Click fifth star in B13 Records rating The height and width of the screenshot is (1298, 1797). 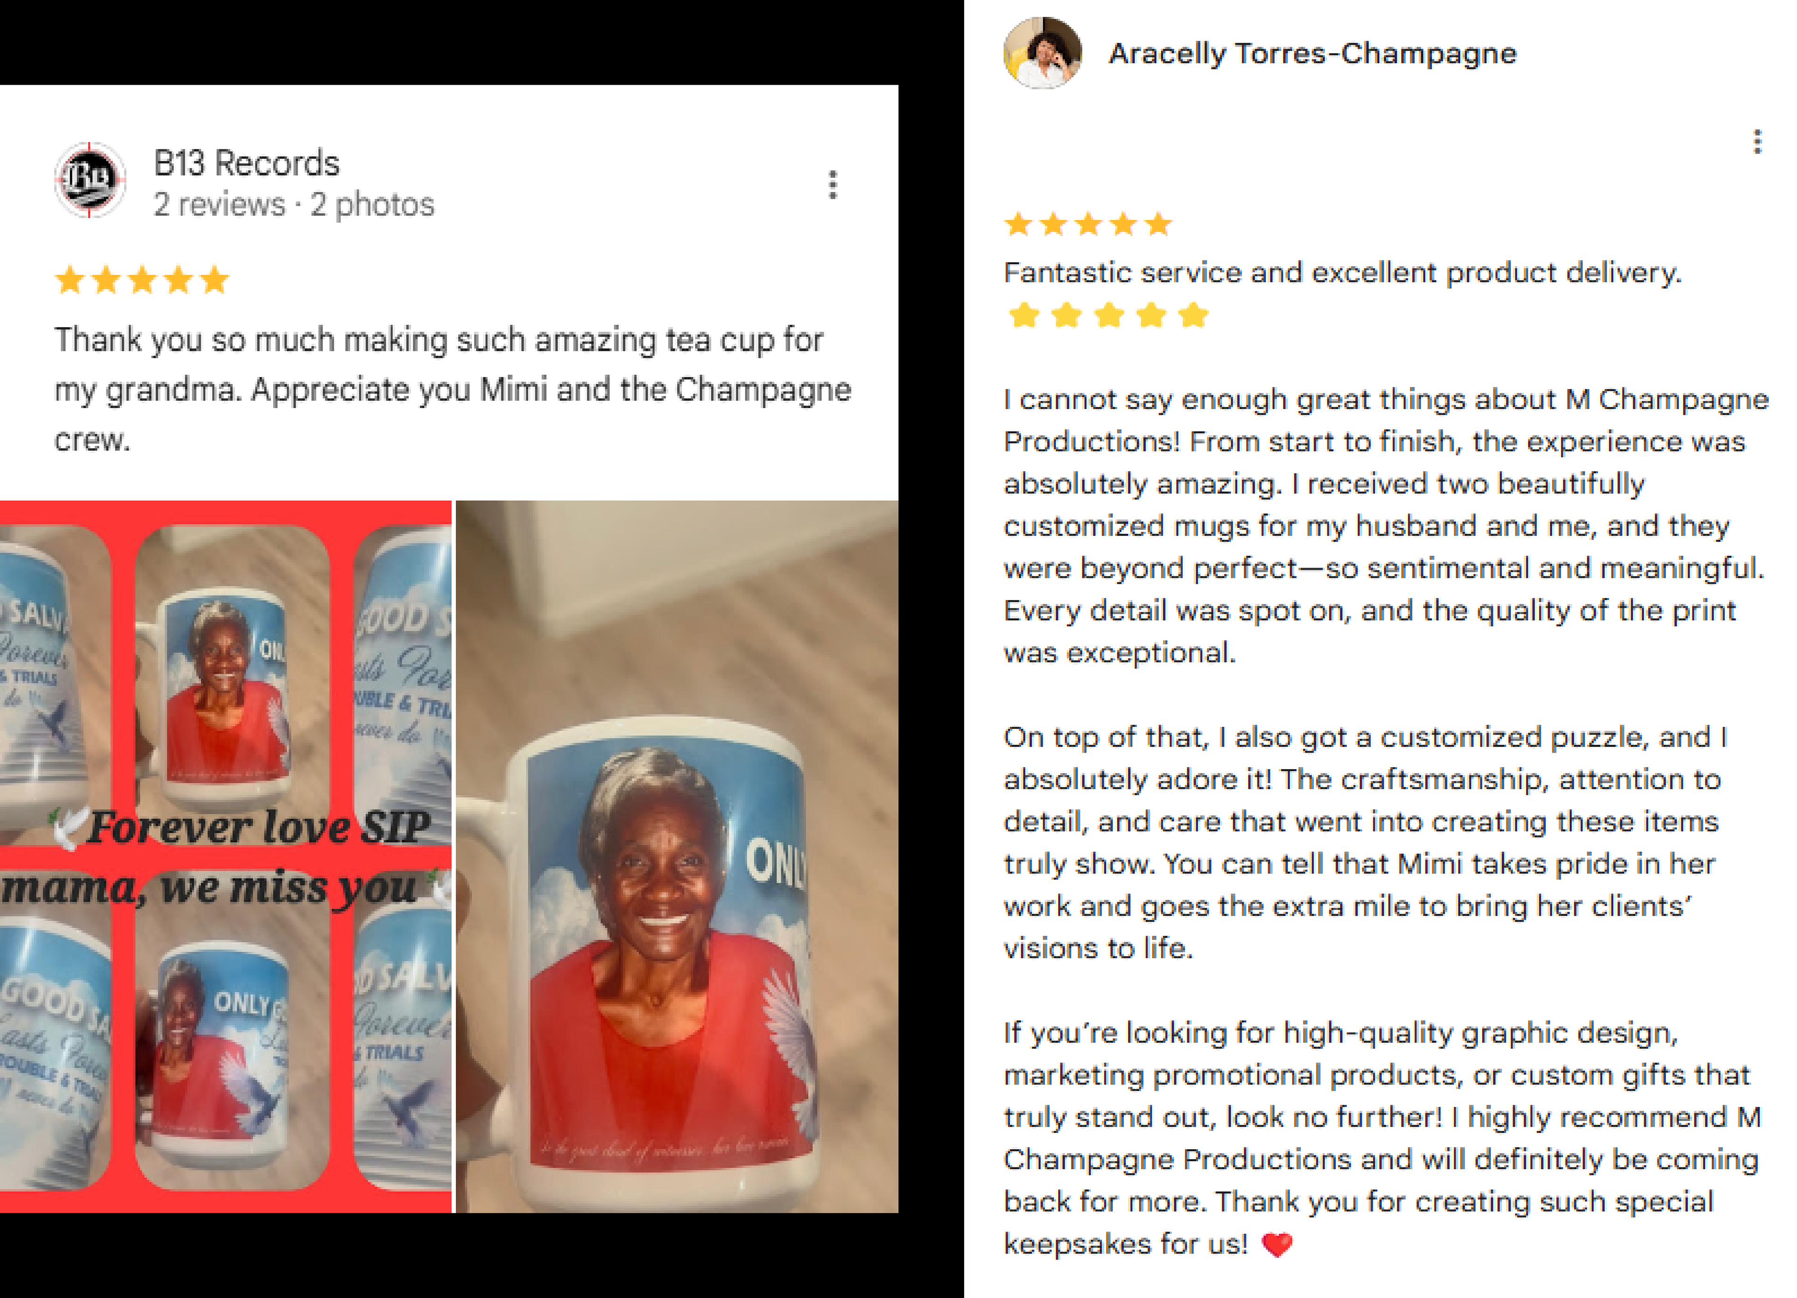click(x=214, y=280)
